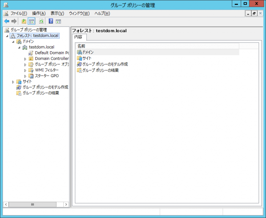266x218 pixels.
Task: Click the モデル作成 icon in the tree
Action: coord(19,88)
